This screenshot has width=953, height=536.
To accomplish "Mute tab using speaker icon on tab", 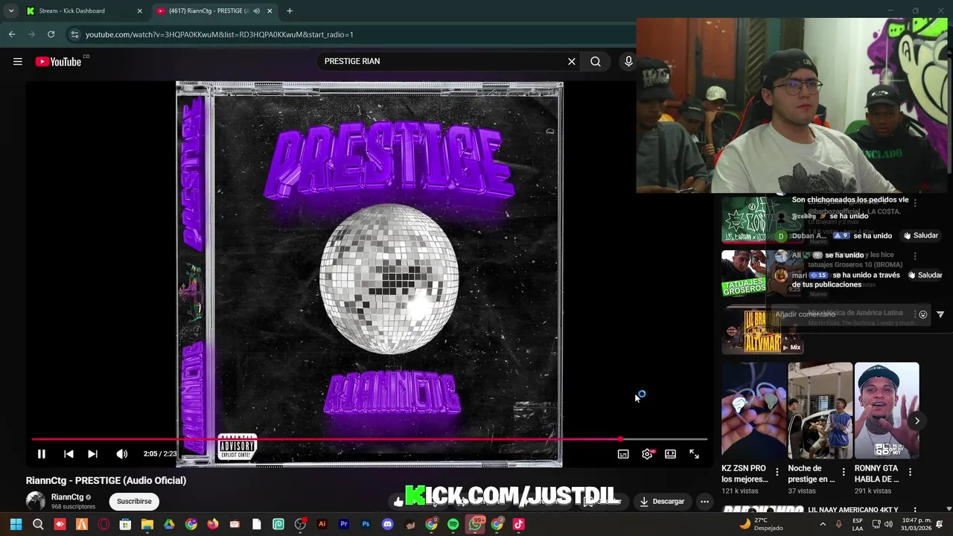I will point(256,11).
